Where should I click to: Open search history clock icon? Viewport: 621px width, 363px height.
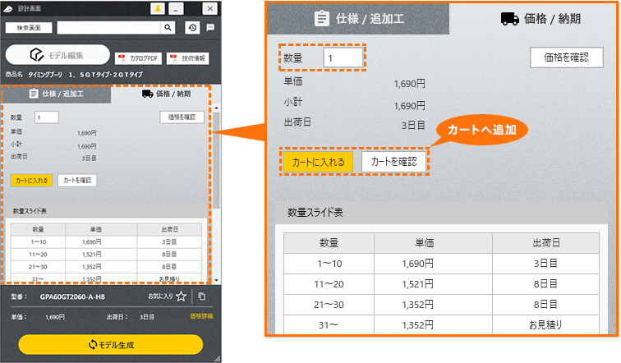pyautogui.click(x=192, y=27)
